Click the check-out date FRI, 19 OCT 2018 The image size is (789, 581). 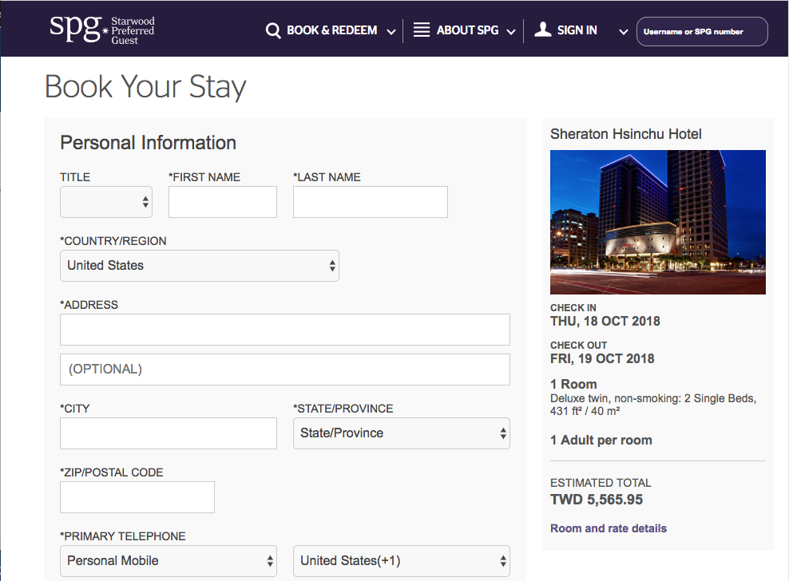(602, 358)
